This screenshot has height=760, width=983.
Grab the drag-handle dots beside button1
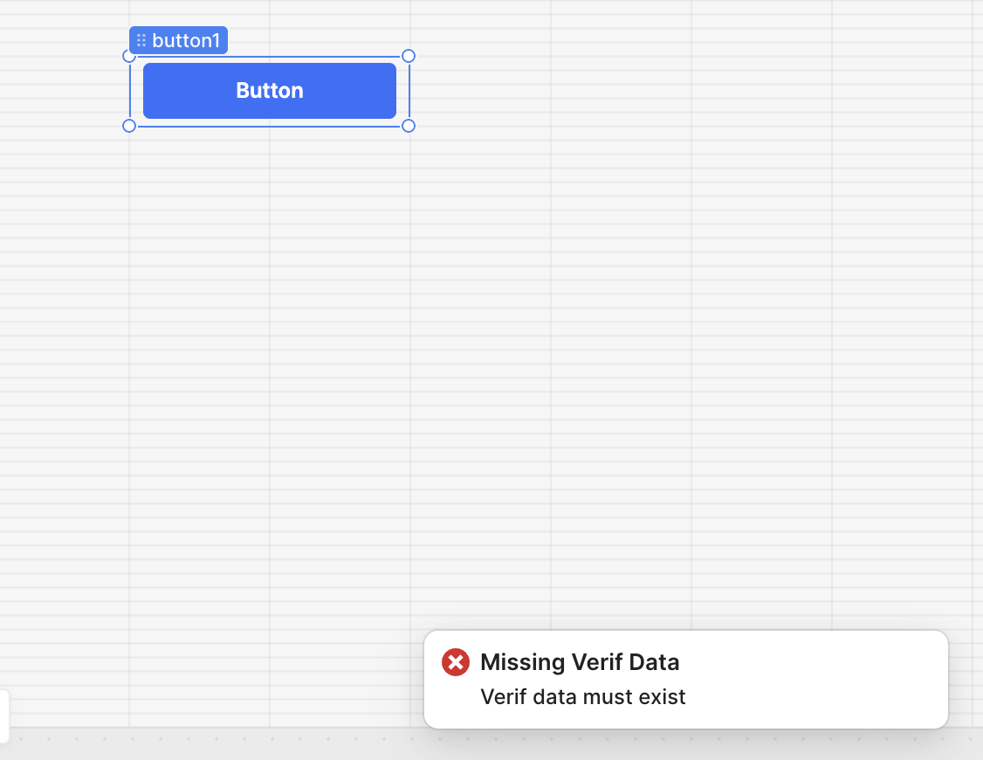[141, 40]
